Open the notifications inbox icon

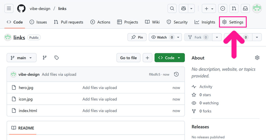(245, 9)
